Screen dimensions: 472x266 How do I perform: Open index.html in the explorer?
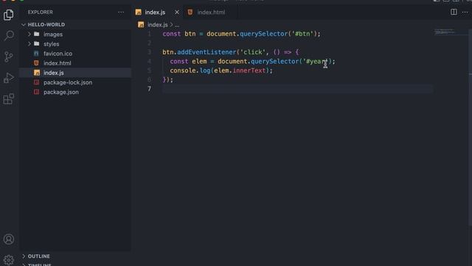tap(76, 64)
